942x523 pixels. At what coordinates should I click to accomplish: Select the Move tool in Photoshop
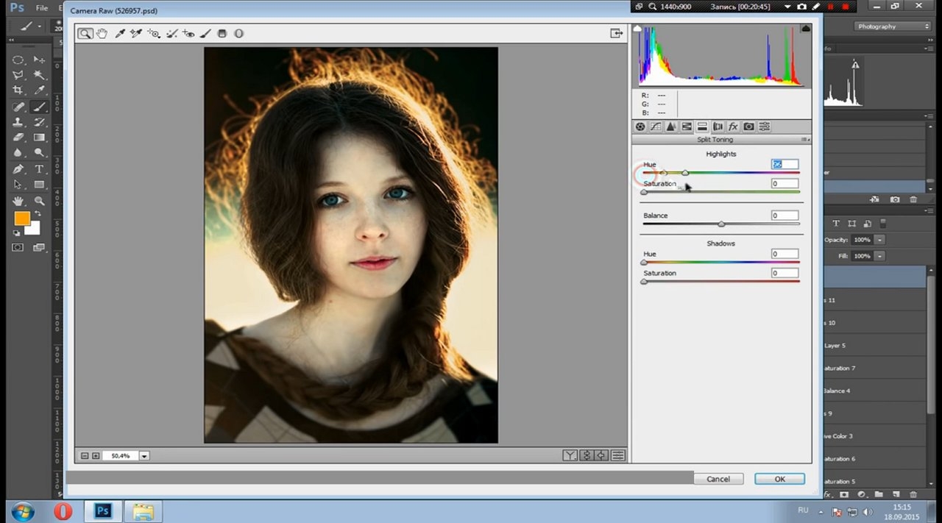pyautogui.click(x=39, y=60)
